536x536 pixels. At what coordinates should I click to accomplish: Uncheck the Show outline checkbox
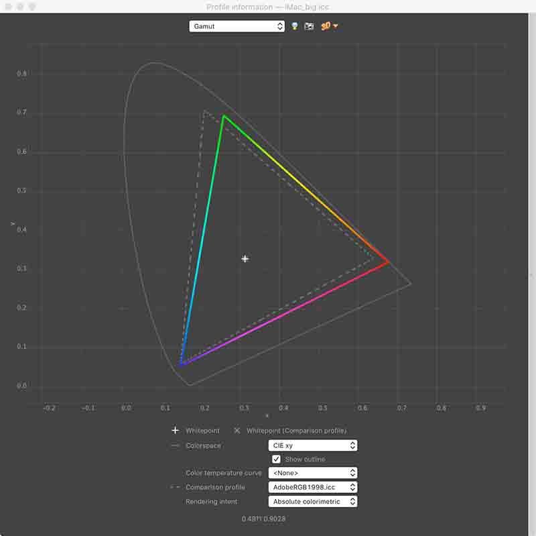[276, 459]
